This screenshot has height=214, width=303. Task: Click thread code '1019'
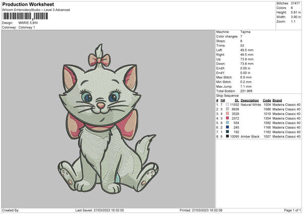pos(267,114)
